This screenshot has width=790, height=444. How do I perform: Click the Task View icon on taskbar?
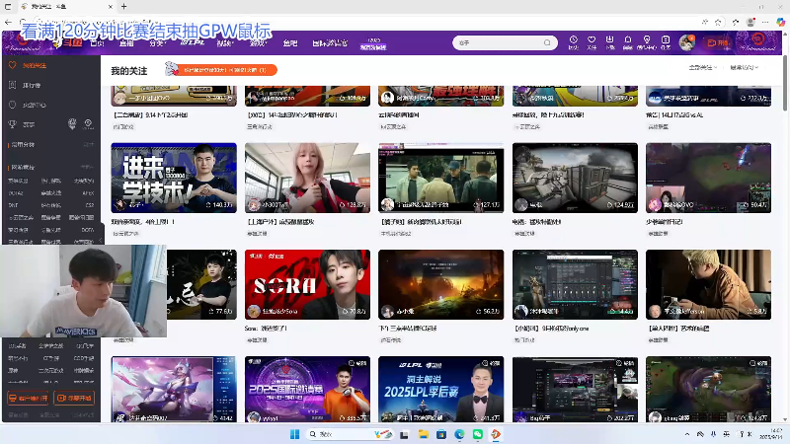(404, 434)
